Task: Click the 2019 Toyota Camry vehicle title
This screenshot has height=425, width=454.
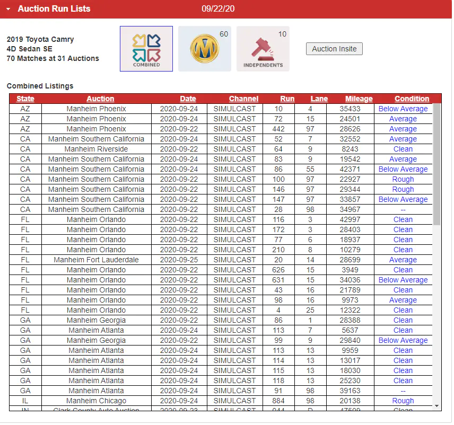Action: point(40,40)
